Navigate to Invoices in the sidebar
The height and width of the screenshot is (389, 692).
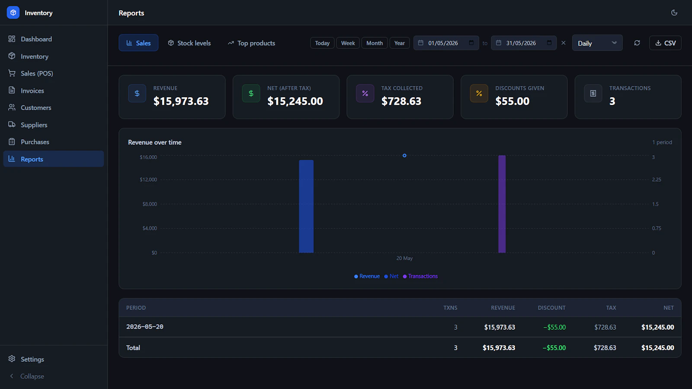pyautogui.click(x=54, y=90)
